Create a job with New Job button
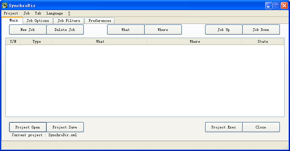The width and height of the screenshot is (290, 151). pos(28,30)
